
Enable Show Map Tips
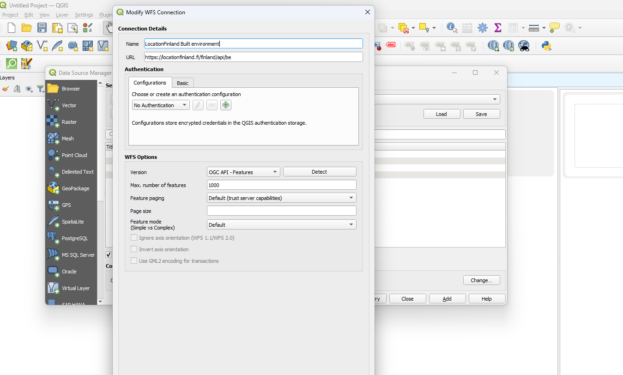point(554,28)
